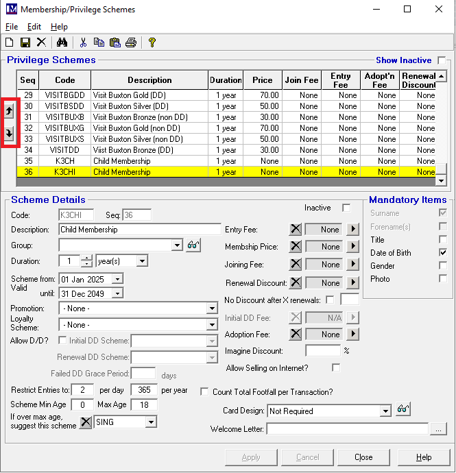Open the duration unit year(s) dropdown
The width and height of the screenshot is (456, 473).
[142, 261]
